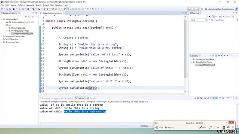Open the Source menu
239x134 pixels.
click(x=13, y=5)
